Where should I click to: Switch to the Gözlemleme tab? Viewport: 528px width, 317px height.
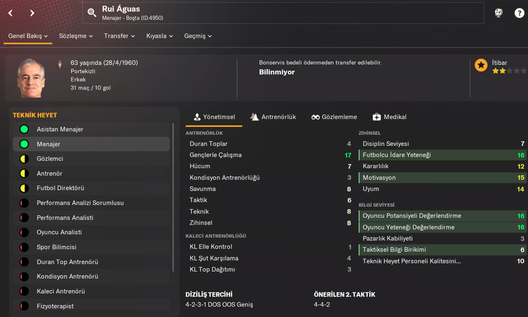click(x=334, y=117)
